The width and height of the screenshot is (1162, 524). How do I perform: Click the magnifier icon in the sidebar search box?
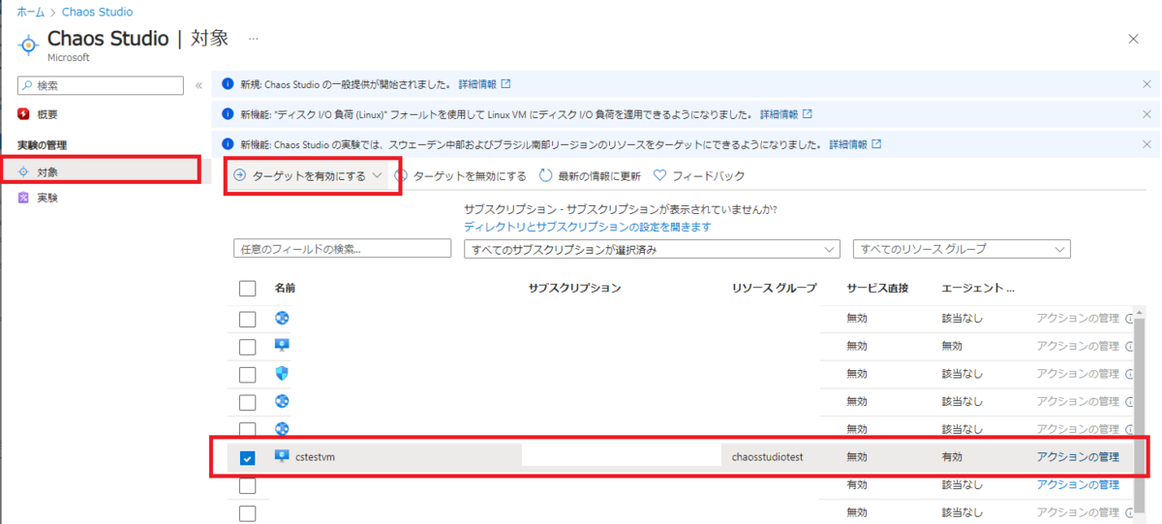pyautogui.click(x=29, y=85)
